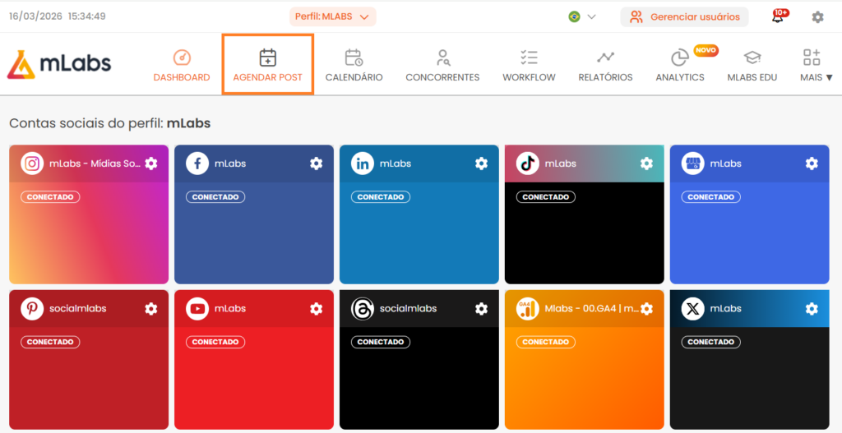The width and height of the screenshot is (842, 433).
Task: Select the RELATÓRIOS menu label
Action: (x=605, y=77)
